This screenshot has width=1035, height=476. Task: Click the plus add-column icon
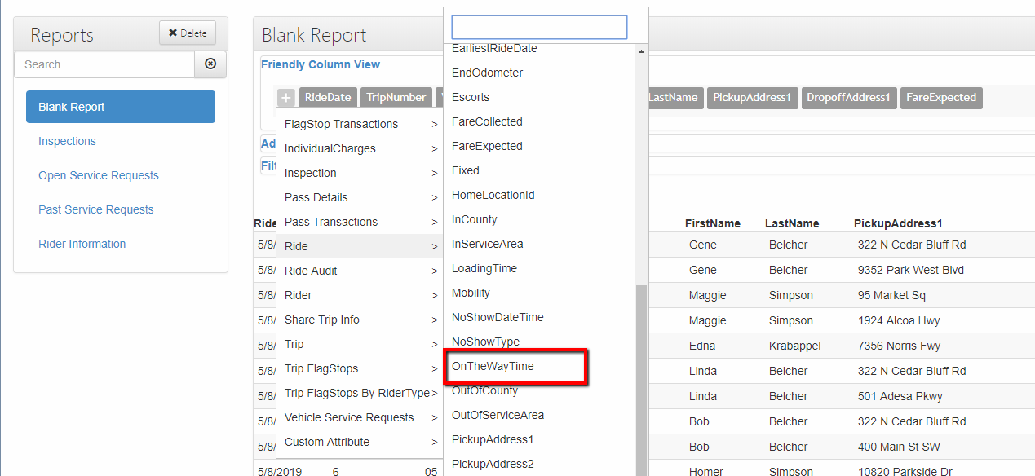[286, 98]
